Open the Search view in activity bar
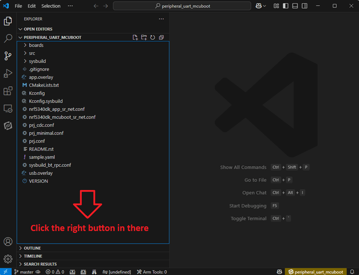Viewport: 359px width, 275px height. coord(8,38)
